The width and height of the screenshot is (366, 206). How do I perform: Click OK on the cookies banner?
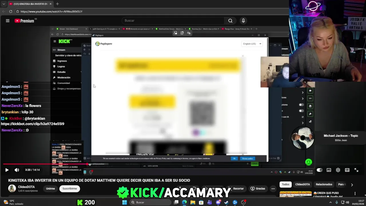234,159
